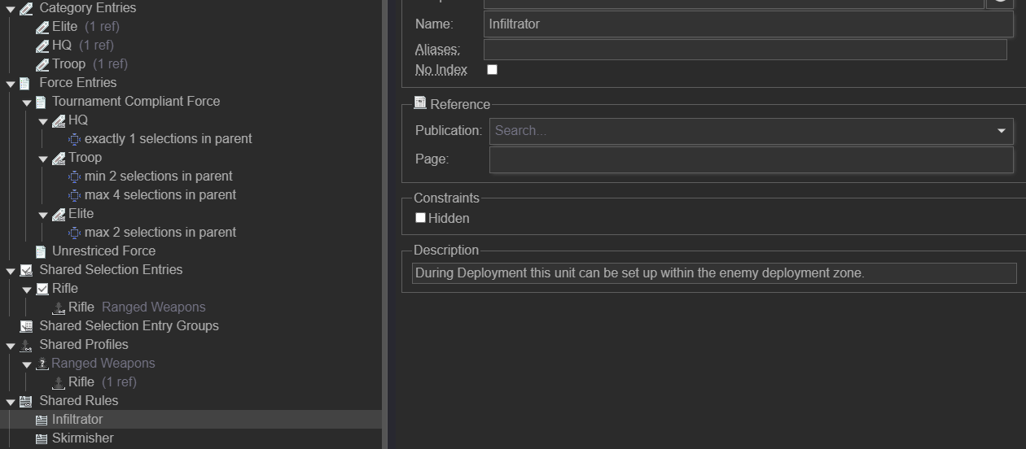This screenshot has width=1026, height=449.
Task: Collapse the Force Entries tree node
Action: pyautogui.click(x=11, y=84)
